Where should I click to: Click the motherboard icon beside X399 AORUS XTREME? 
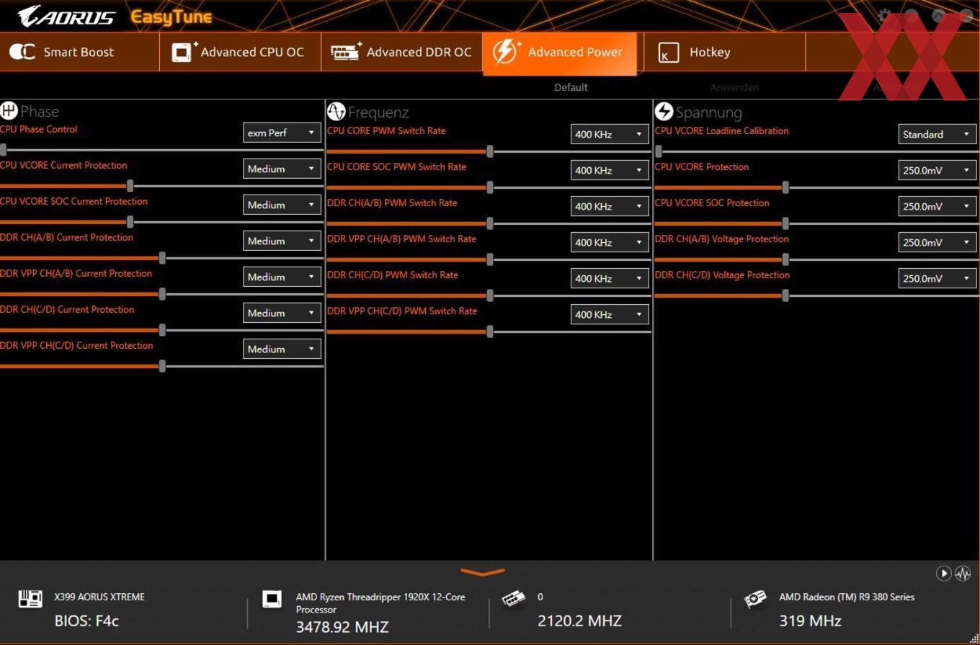coord(30,598)
